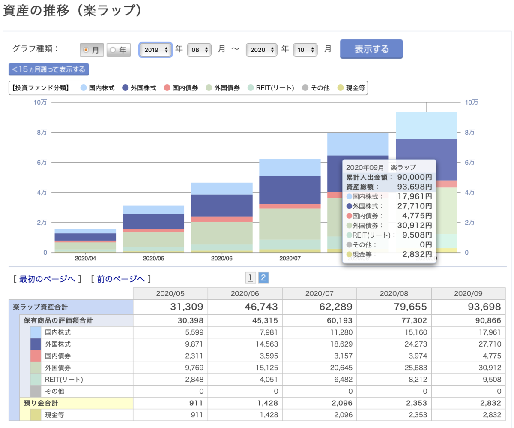This screenshot has height=428, width=514.
Task: Toggle 外国債券 legend dot in chart legend
Action: click(209, 88)
